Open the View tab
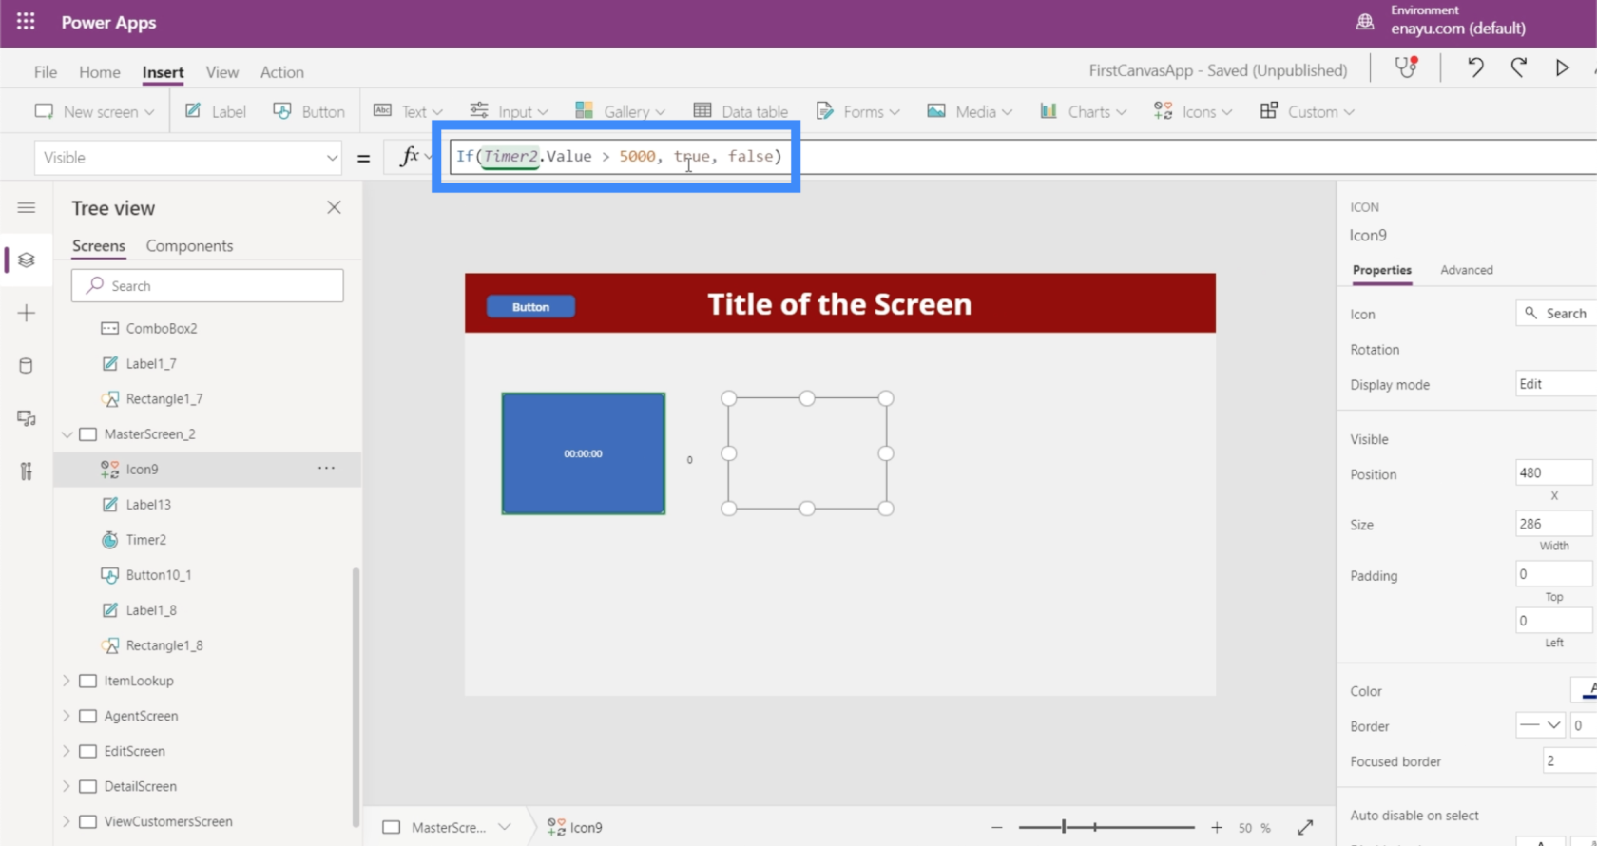This screenshot has height=846, width=1597. [x=221, y=72]
